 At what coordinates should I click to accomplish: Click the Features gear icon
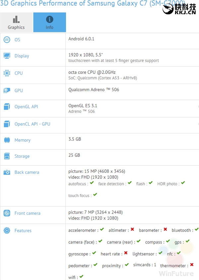[x=7, y=230]
